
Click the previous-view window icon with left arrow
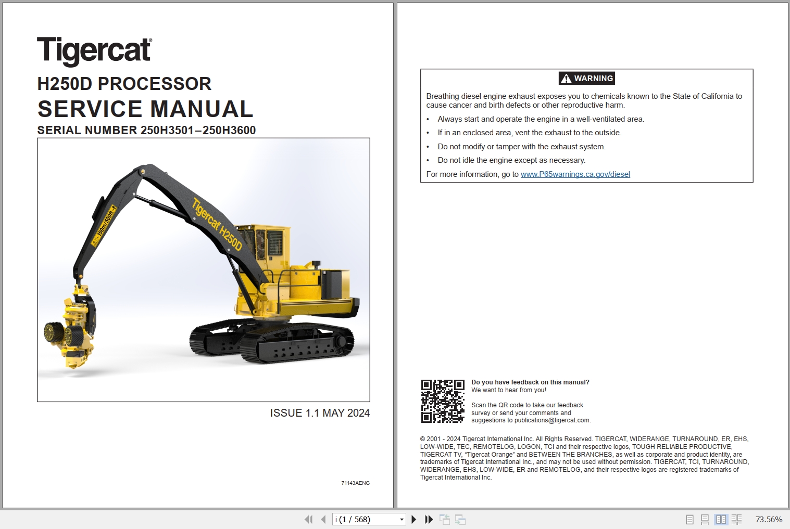445,519
